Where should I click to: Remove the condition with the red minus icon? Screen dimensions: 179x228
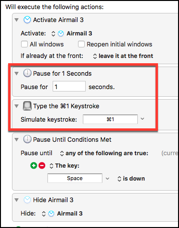42,166
